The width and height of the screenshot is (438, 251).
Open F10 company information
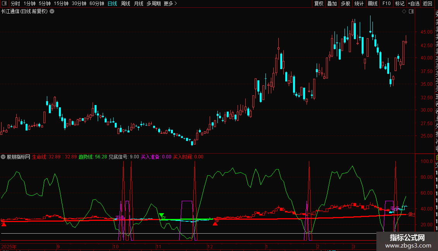tap(386, 3)
